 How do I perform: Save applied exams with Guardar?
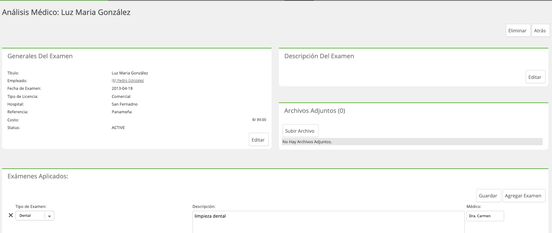(x=488, y=195)
